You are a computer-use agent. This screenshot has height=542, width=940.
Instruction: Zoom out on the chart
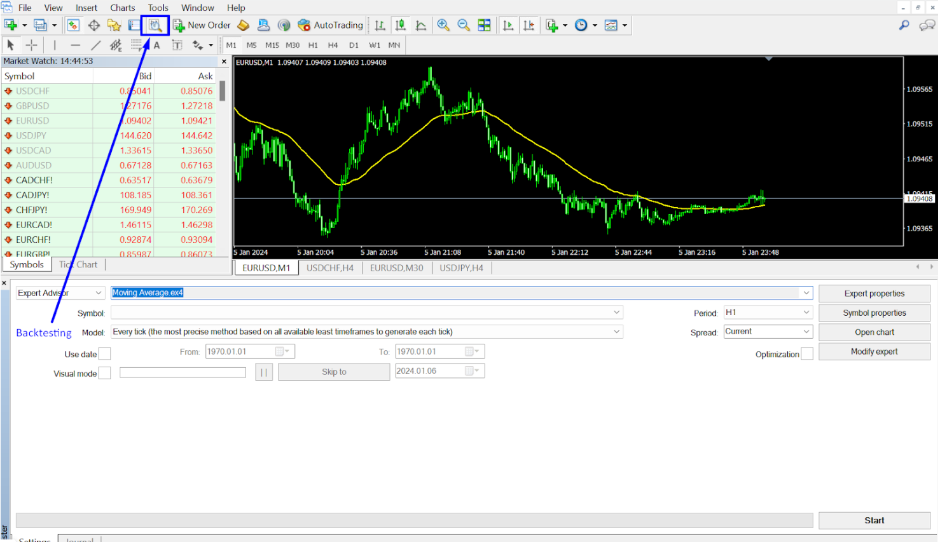tap(464, 25)
